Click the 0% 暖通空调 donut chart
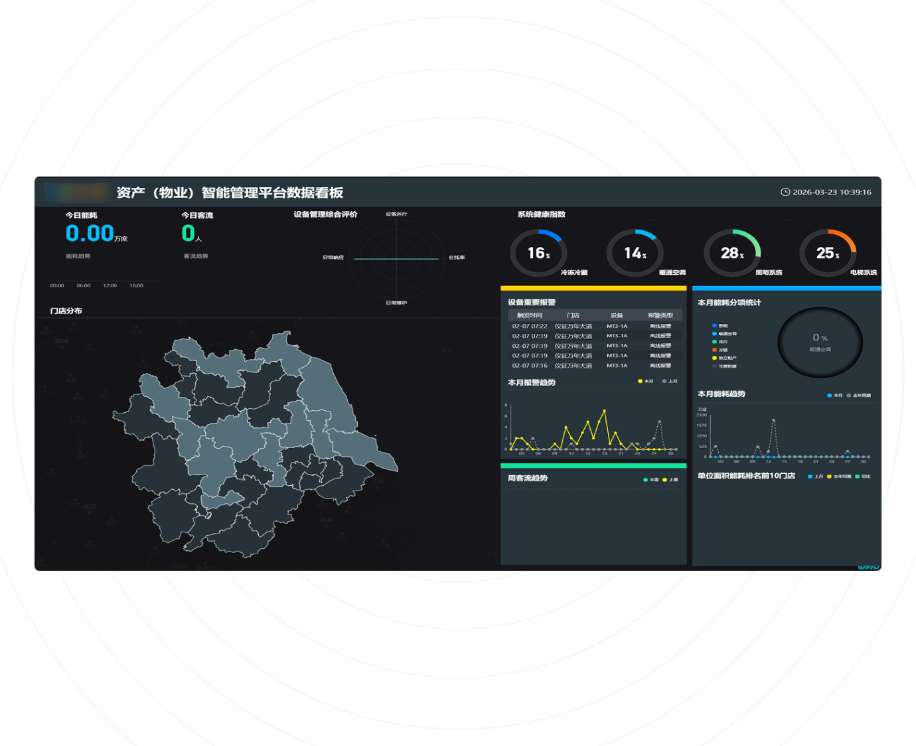 point(820,342)
